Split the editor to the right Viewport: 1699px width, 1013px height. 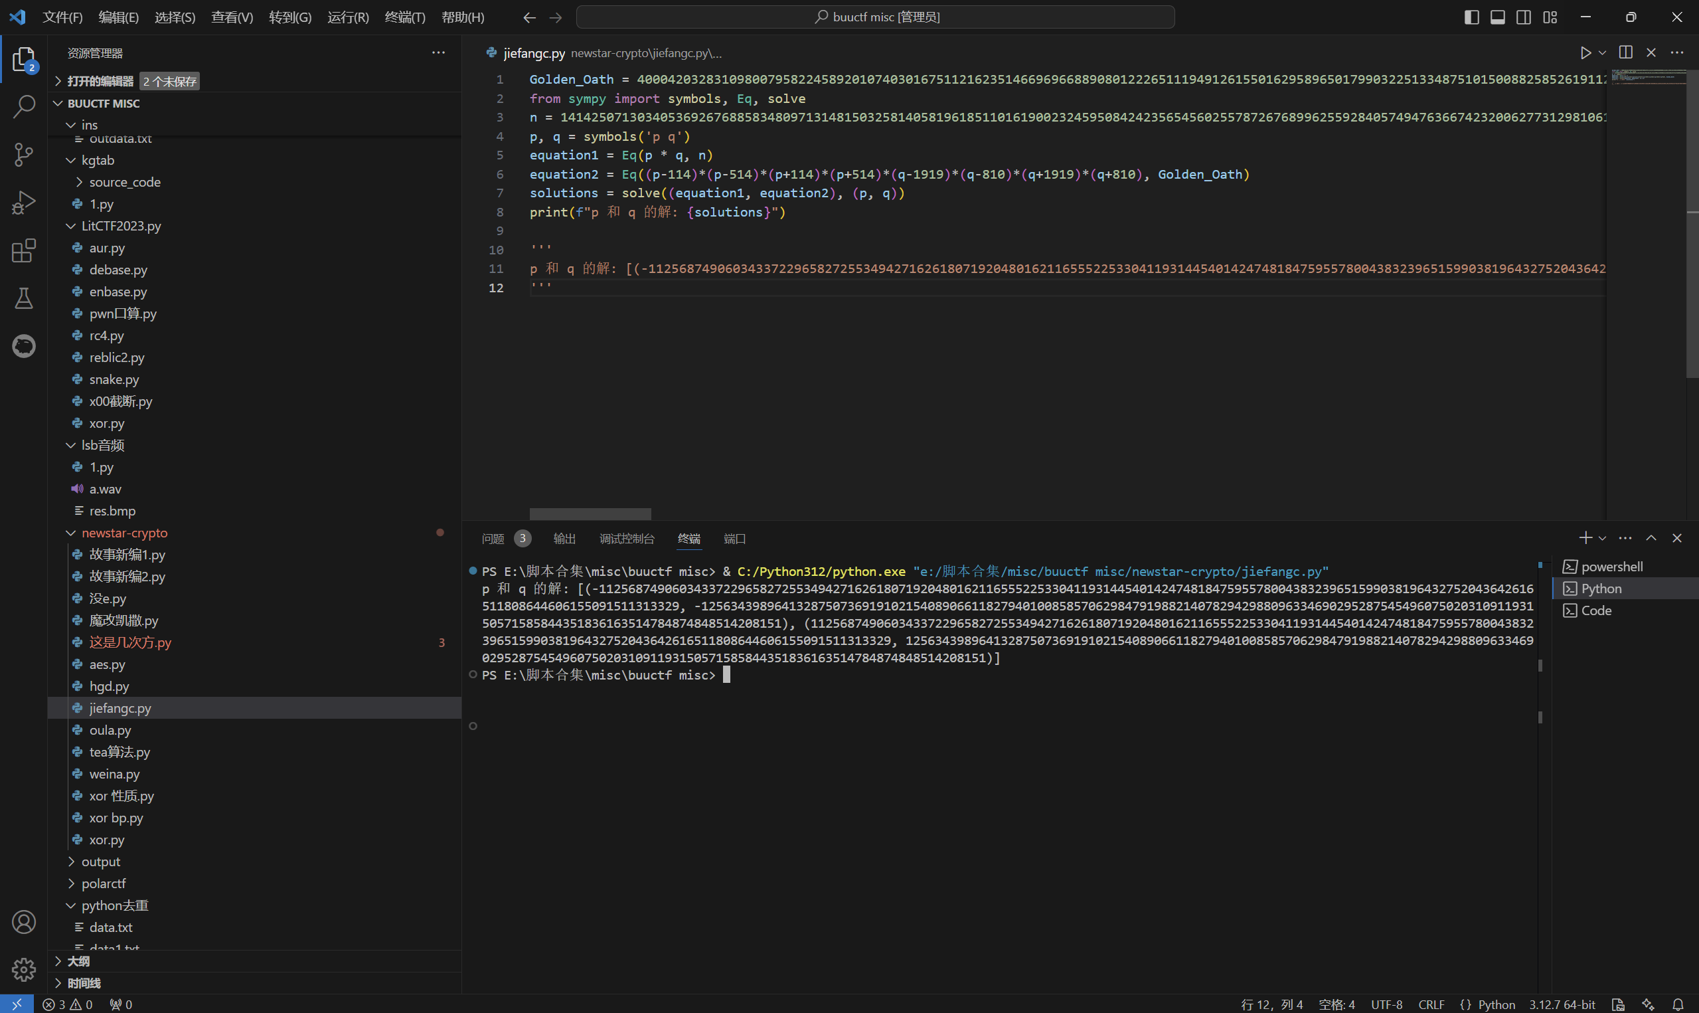coord(1626,52)
